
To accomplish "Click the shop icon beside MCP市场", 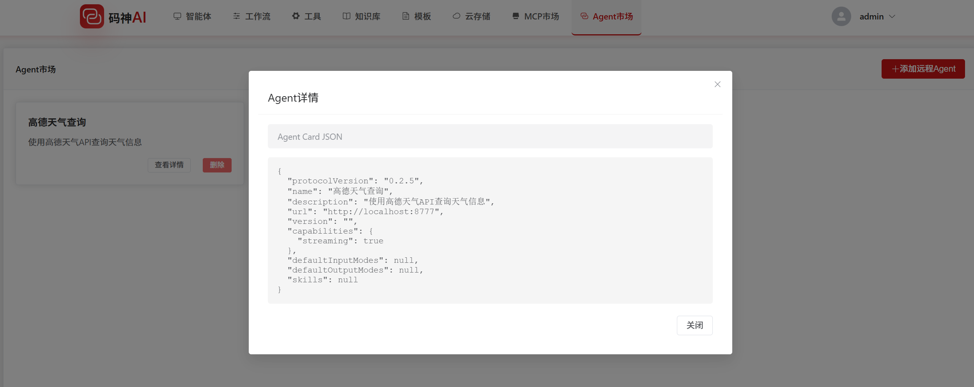I will (515, 16).
